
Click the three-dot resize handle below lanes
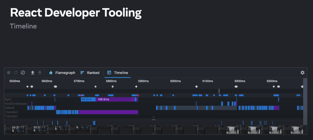click(x=154, y=120)
